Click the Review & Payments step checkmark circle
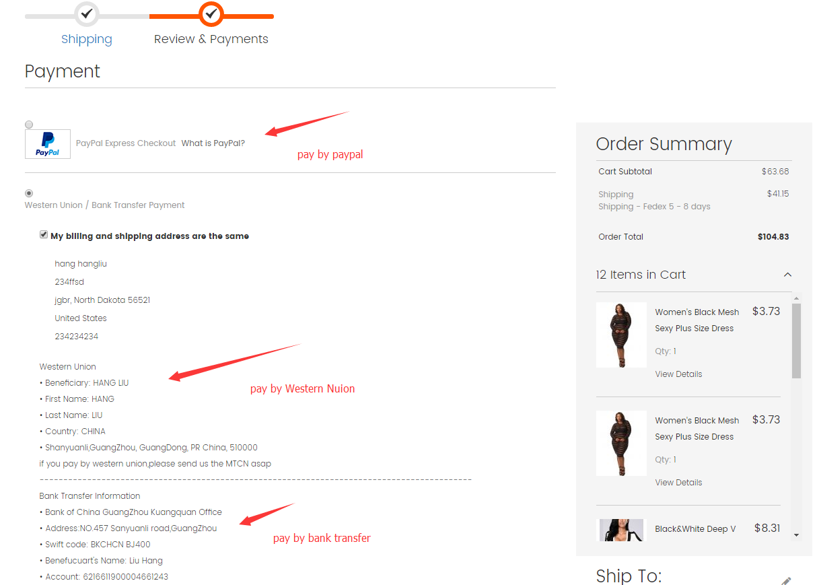Image resolution: width=819 pixels, height=585 pixels. point(211,14)
